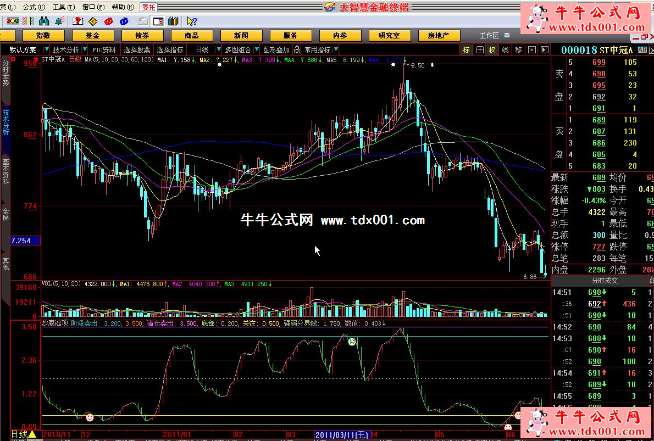Click the striped bars toolbar icon

coord(29,21)
